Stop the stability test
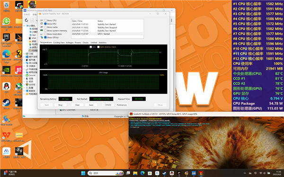 point(60,105)
